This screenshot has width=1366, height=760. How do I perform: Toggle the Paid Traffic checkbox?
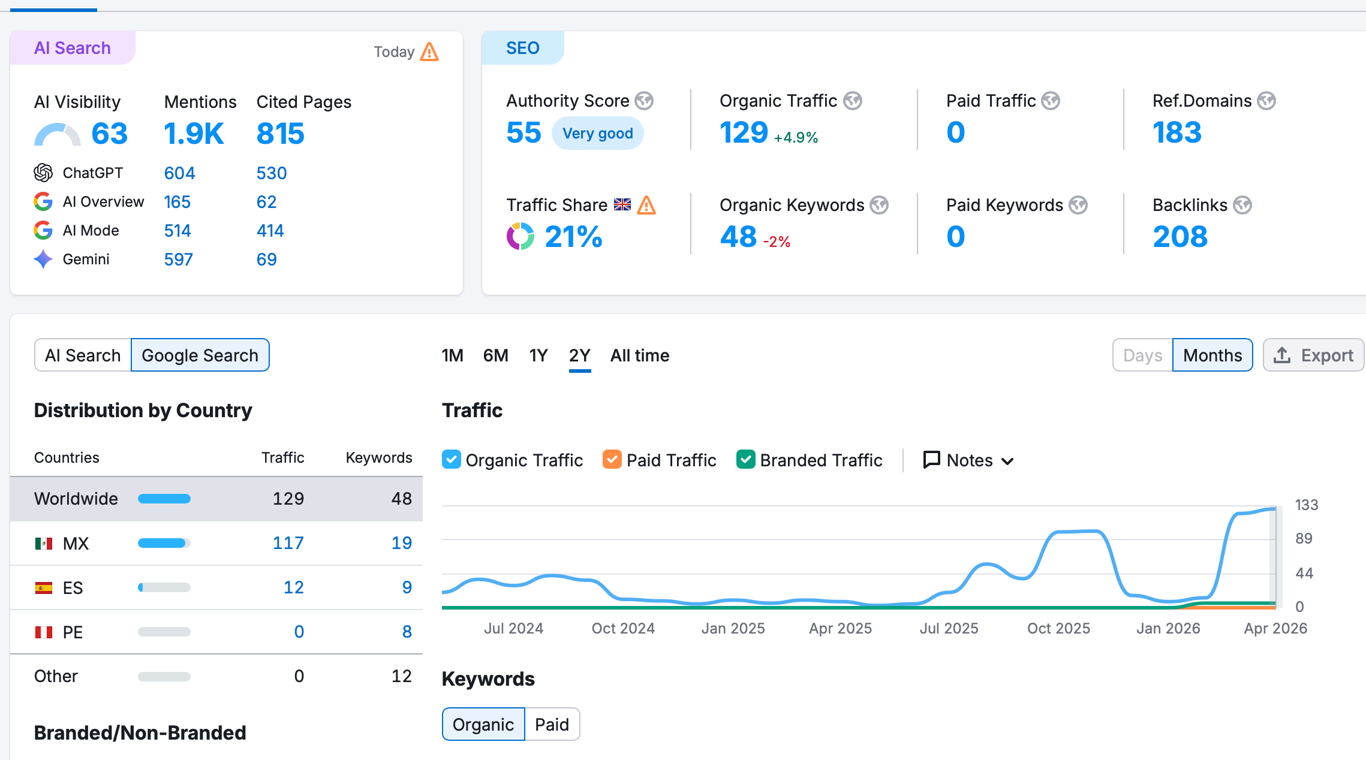(x=612, y=460)
